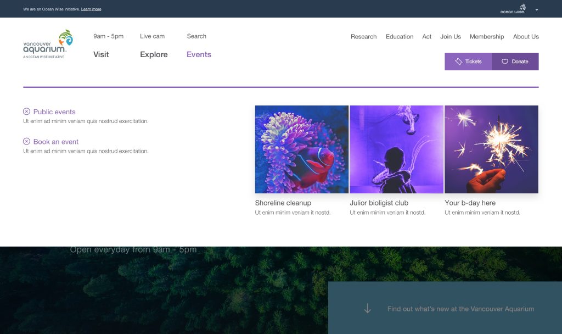Click the description under Shoreline cleanup
This screenshot has width=562, height=334.
click(x=293, y=213)
